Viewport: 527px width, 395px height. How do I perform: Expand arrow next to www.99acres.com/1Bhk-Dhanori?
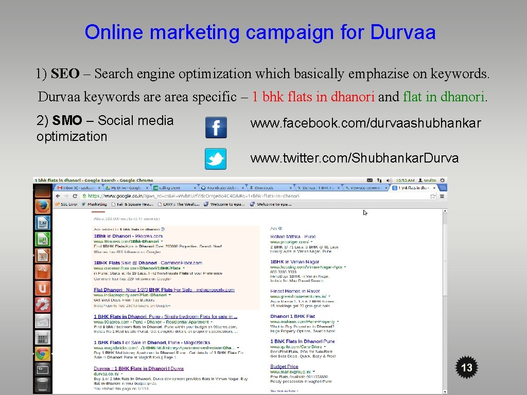coord(162,242)
